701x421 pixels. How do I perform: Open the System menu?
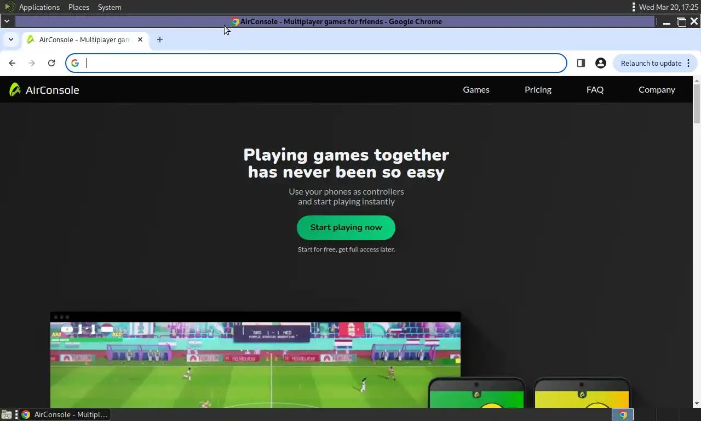click(x=110, y=7)
